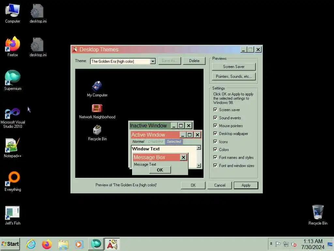The height and width of the screenshot is (251, 334).
Task: Switch to Supermium in the taskbar
Action: [96, 244]
